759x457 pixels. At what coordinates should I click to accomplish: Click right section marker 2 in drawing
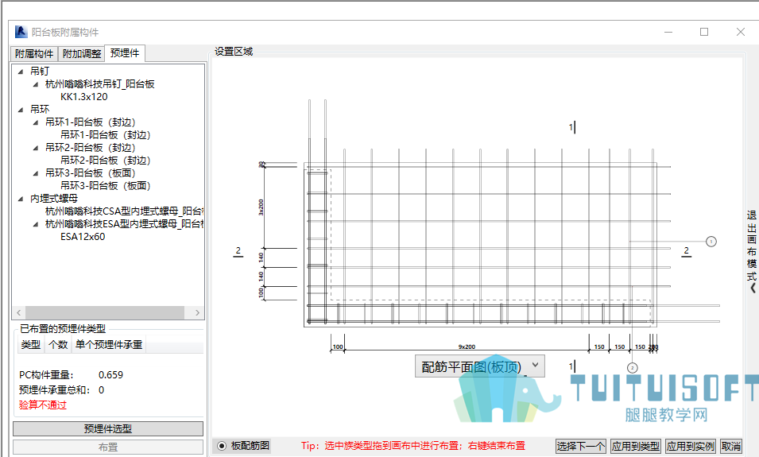[x=687, y=251]
